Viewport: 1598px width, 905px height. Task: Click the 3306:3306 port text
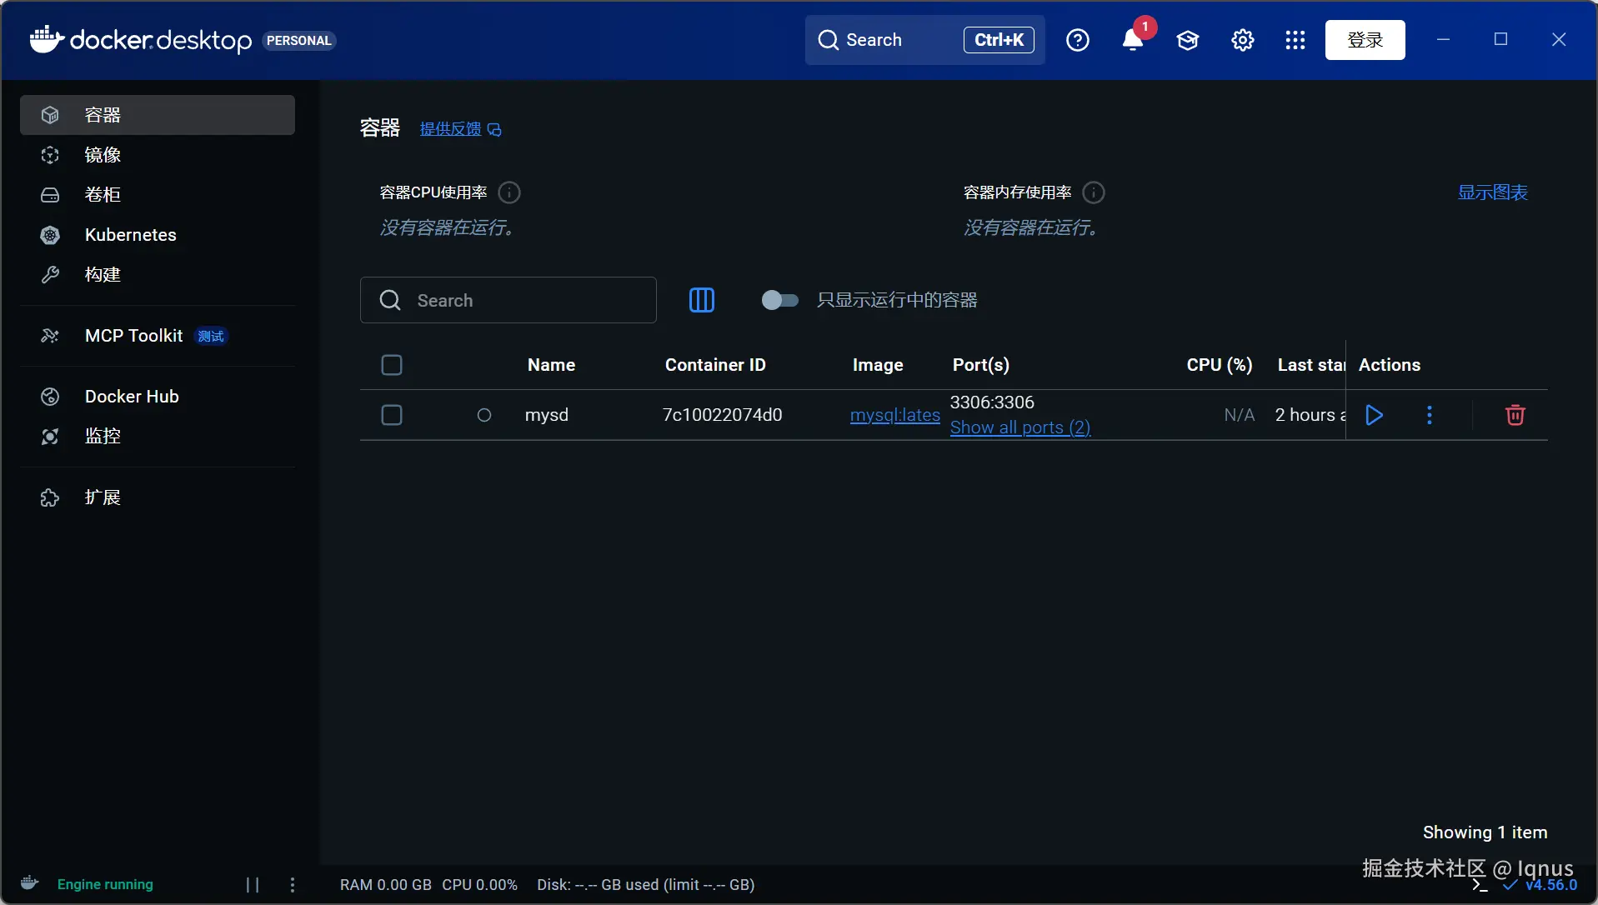pyautogui.click(x=992, y=402)
